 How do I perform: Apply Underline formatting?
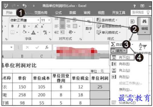(24, 26)
